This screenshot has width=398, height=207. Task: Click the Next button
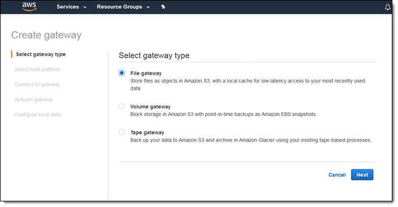(x=362, y=174)
